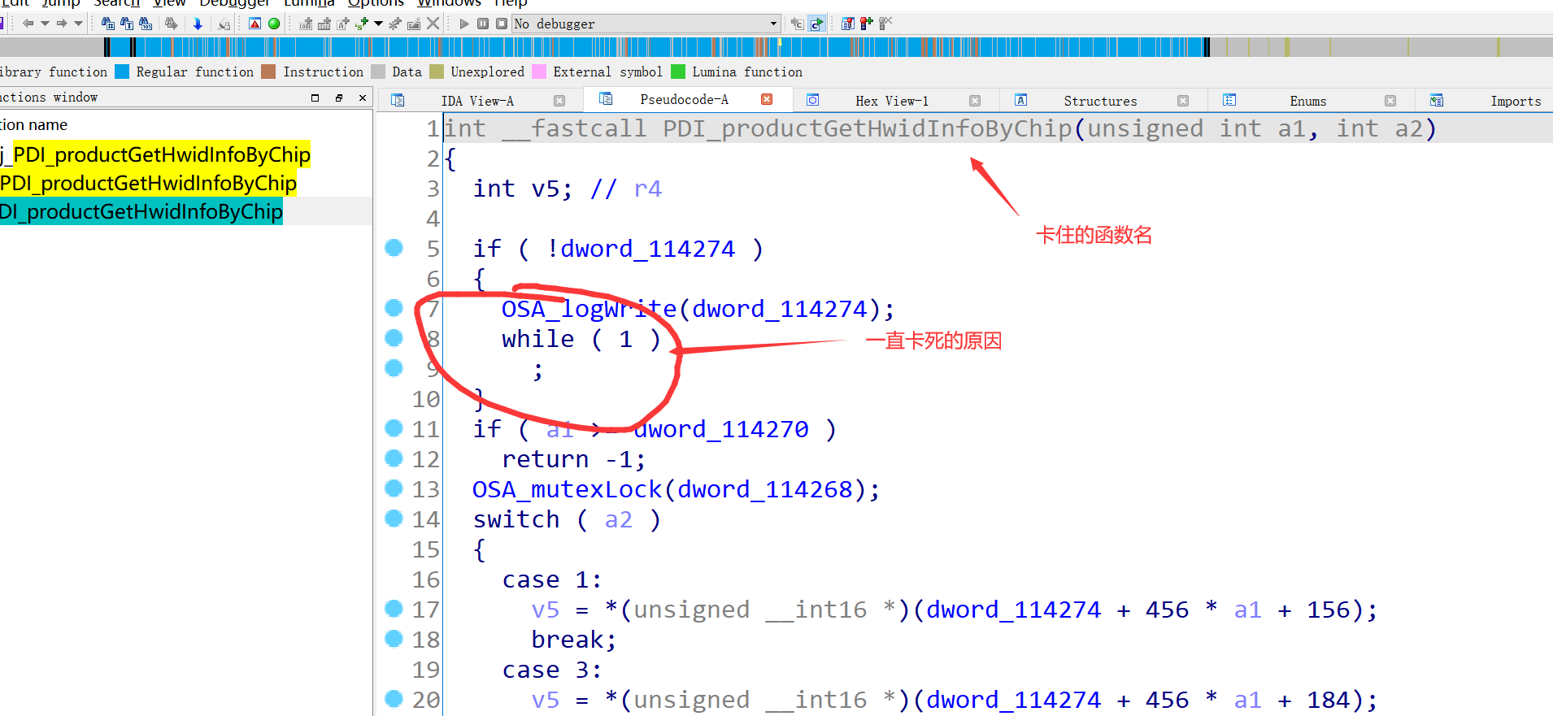Toggle breakpoint dot on line 13
The image size is (1553, 716).
point(394,488)
